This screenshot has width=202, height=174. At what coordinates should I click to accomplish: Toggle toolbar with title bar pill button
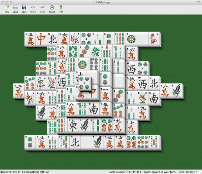(198, 2)
